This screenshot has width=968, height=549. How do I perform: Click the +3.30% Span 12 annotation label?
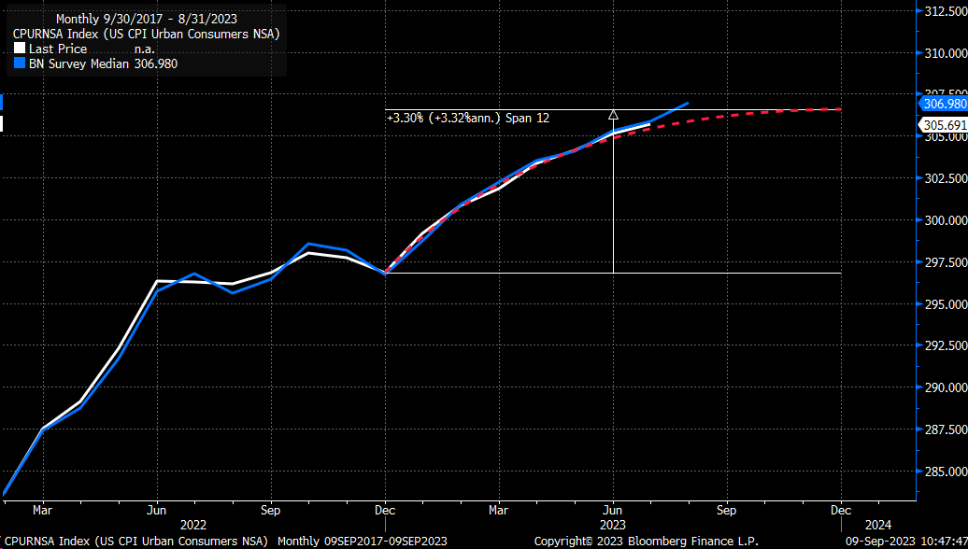click(468, 119)
